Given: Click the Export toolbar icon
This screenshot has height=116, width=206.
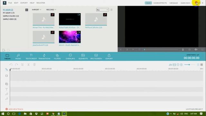Looking at the screenshot, I should [109, 57].
